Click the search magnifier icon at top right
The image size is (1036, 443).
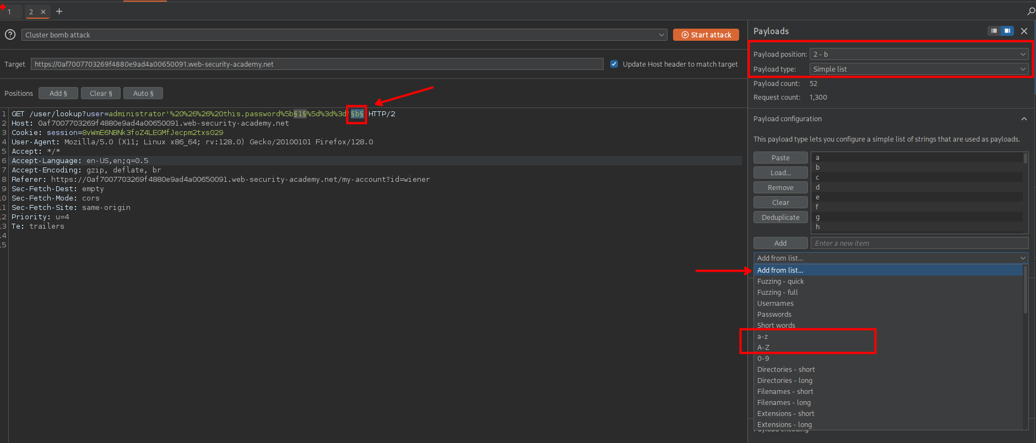click(1030, 11)
